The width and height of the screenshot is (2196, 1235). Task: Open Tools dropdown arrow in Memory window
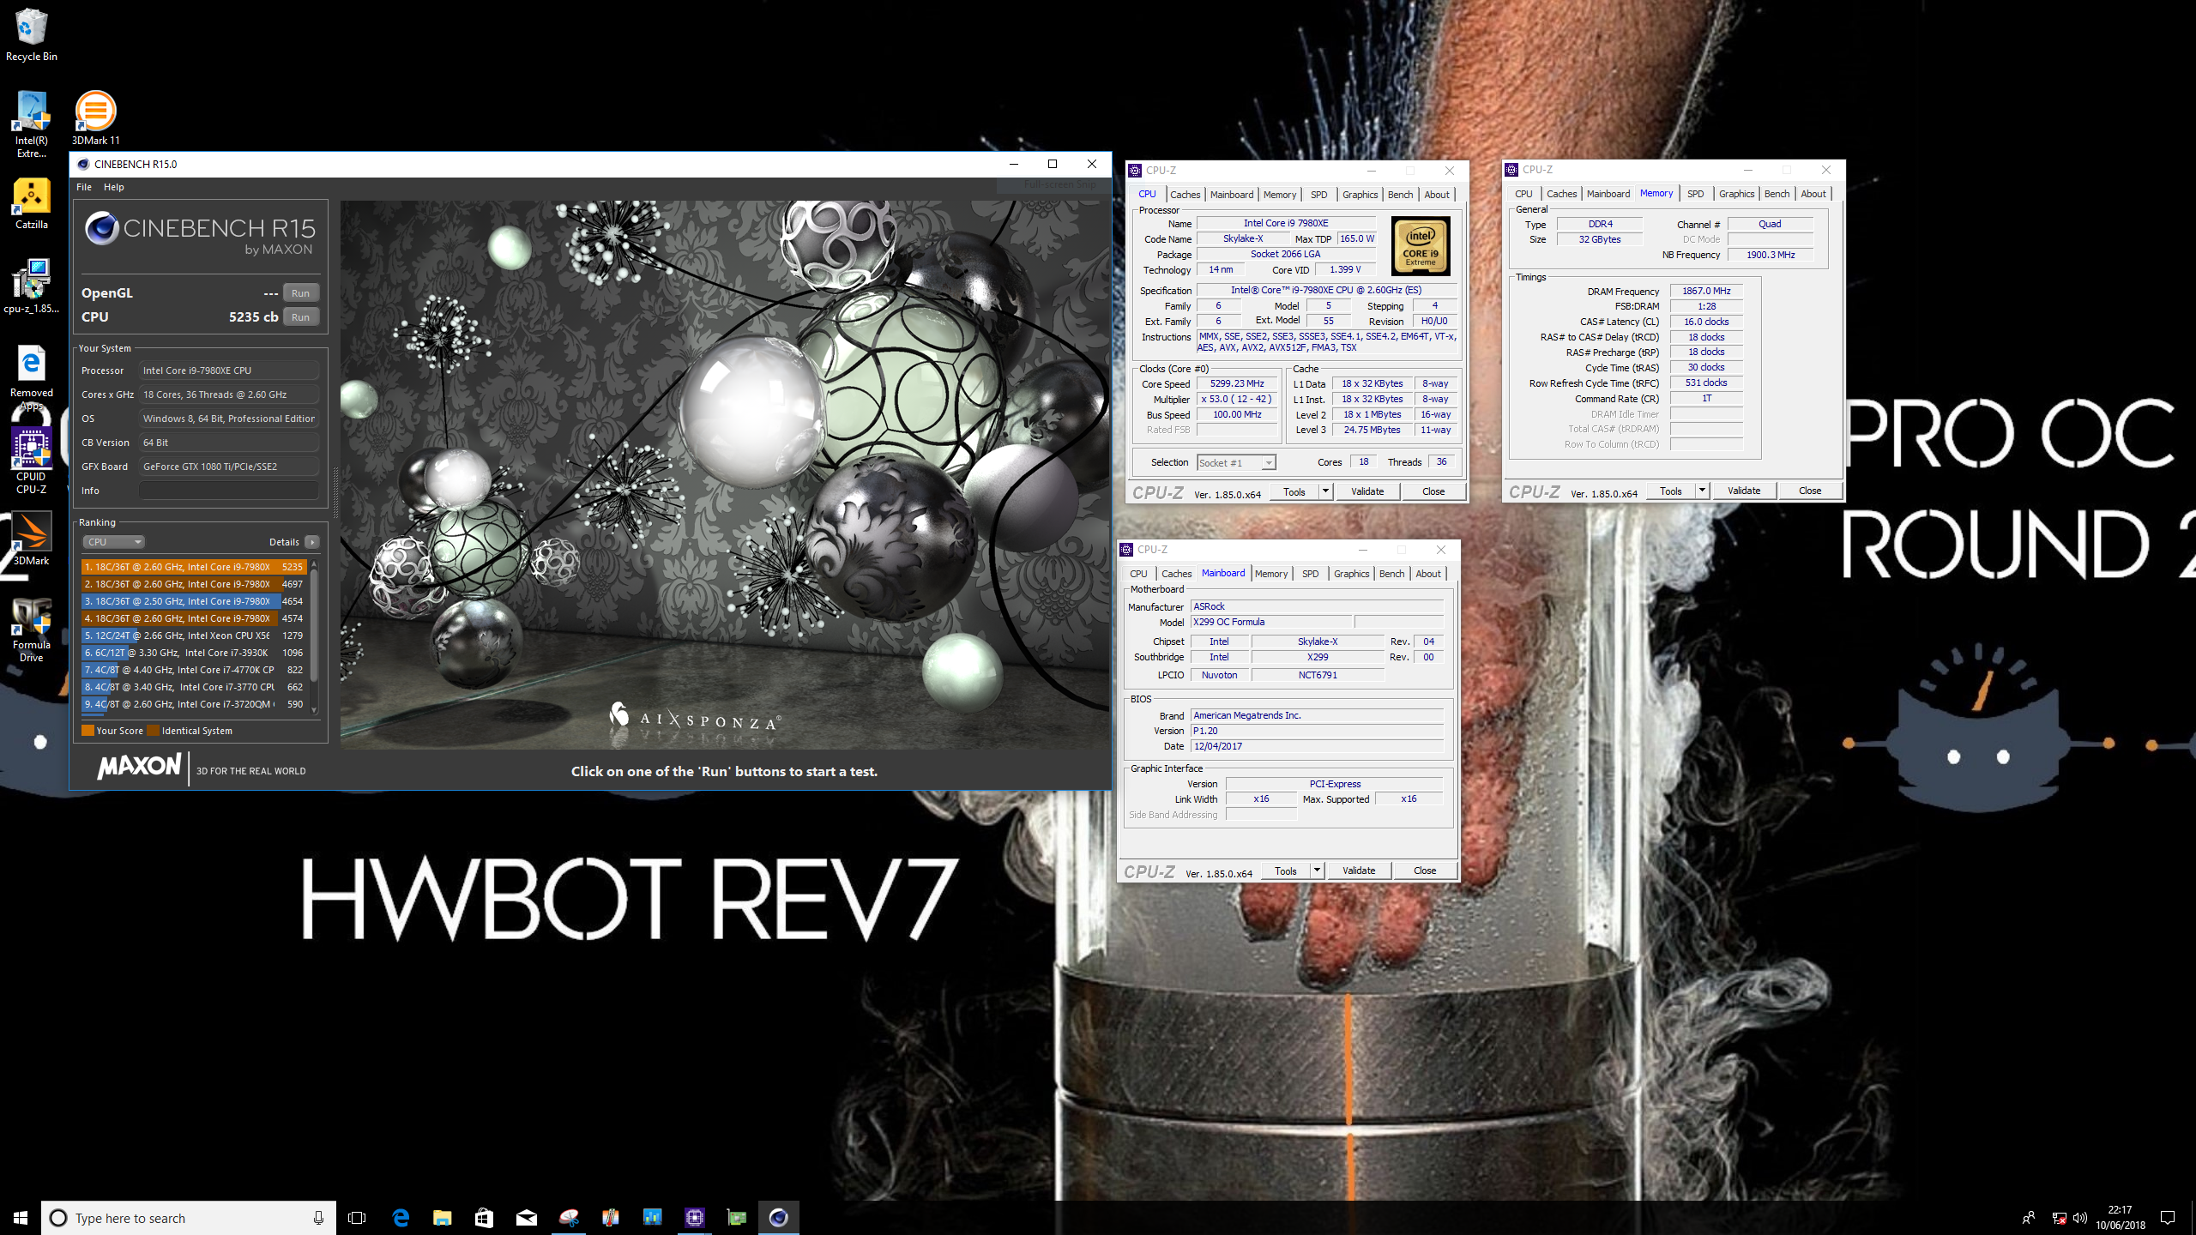point(1702,491)
